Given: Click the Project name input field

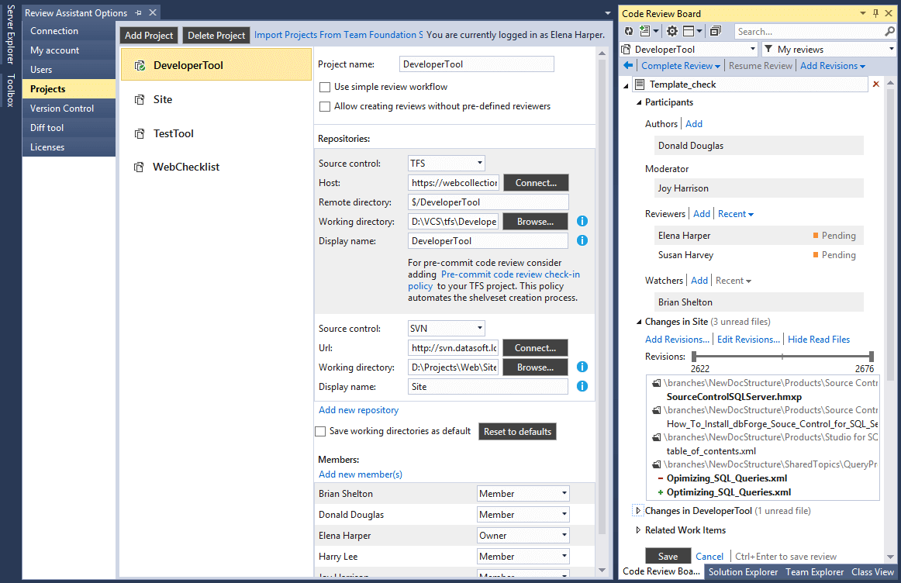Looking at the screenshot, I should click(477, 64).
